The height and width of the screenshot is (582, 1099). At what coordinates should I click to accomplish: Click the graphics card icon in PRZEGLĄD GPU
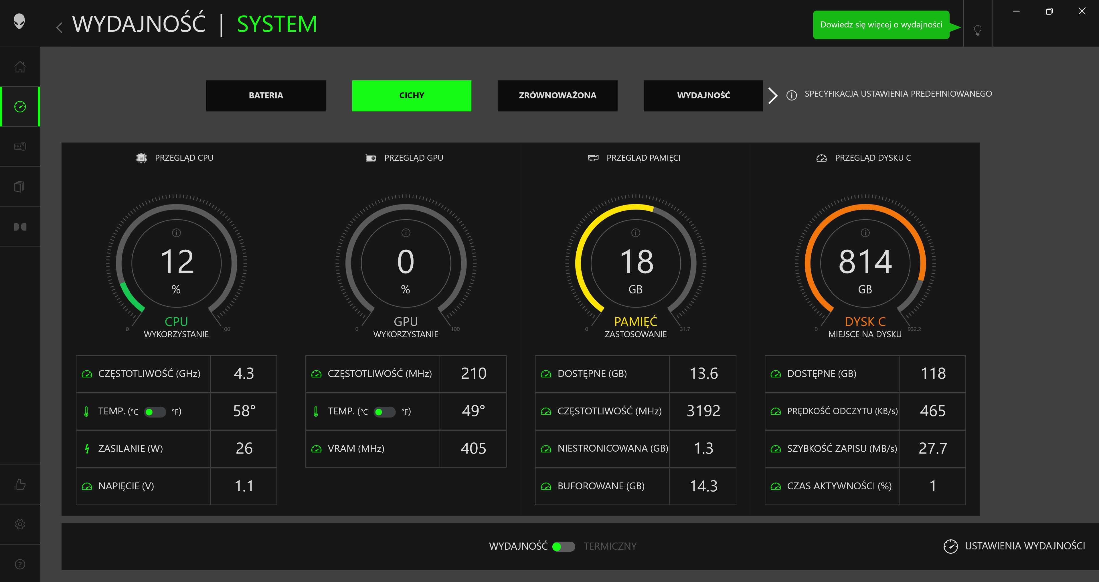click(x=371, y=158)
